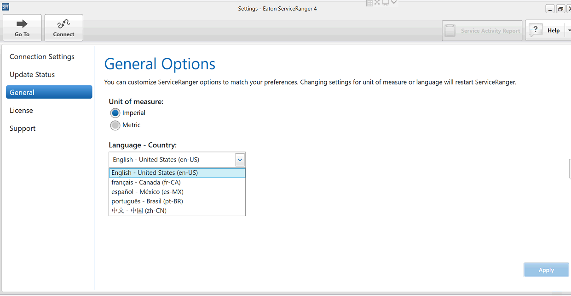
Task: Collapse the Language - Country dropdown arrow
Action: [x=240, y=160]
